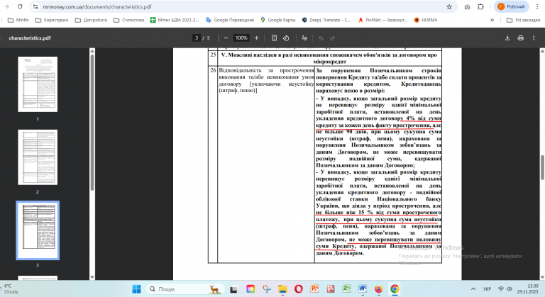Download the PDF file
Viewport: 545px width, 297px height.
point(507,38)
